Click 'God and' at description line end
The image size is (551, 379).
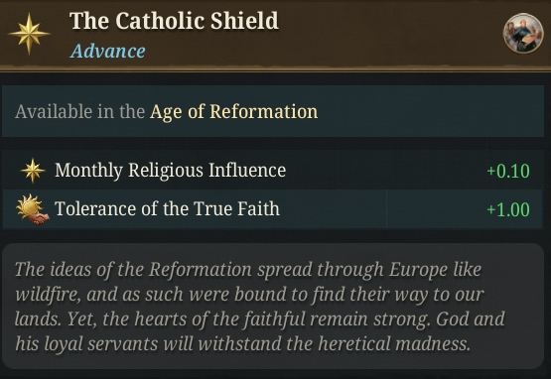point(471,318)
